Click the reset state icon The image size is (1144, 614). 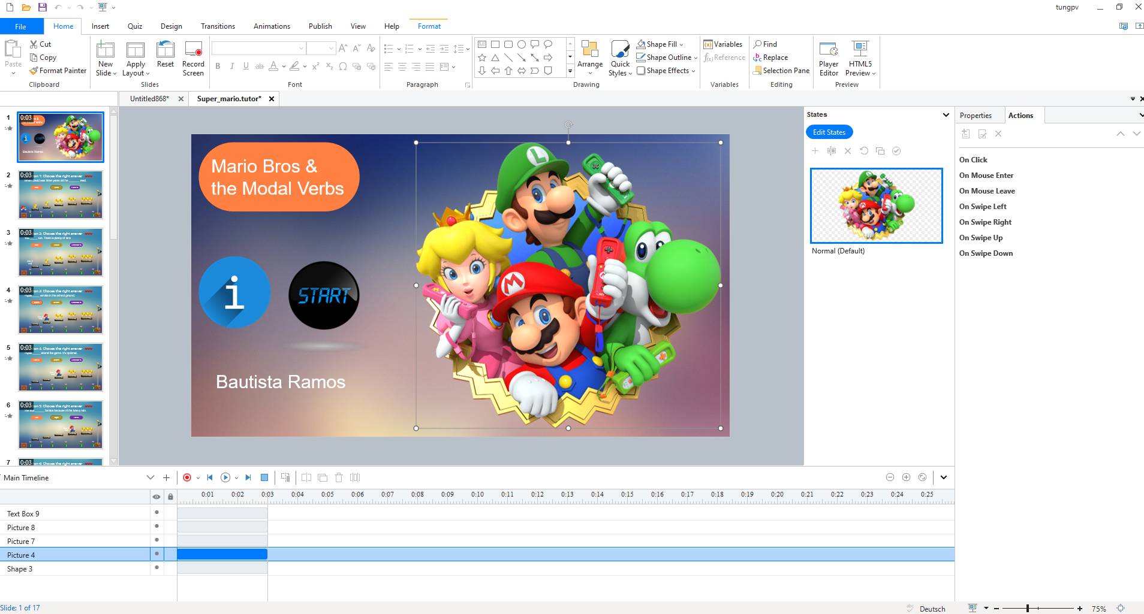(x=864, y=151)
